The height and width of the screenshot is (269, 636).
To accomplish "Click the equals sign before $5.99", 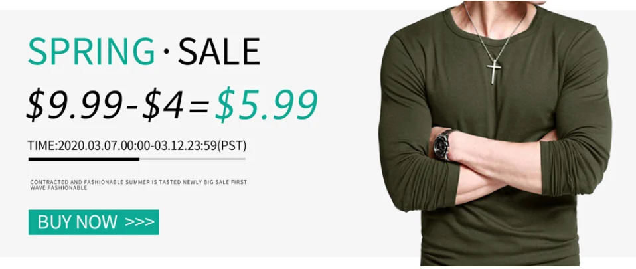I will pos(199,106).
